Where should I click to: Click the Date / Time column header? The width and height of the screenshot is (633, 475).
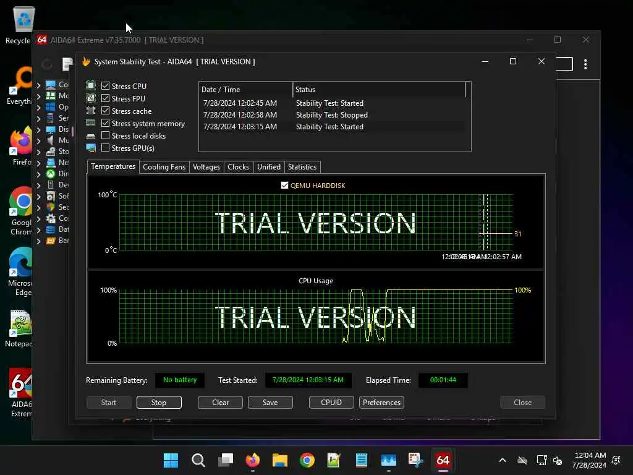[245, 90]
